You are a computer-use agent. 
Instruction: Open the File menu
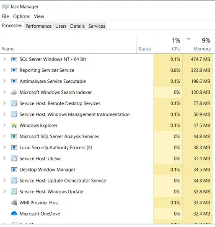click(x=5, y=16)
